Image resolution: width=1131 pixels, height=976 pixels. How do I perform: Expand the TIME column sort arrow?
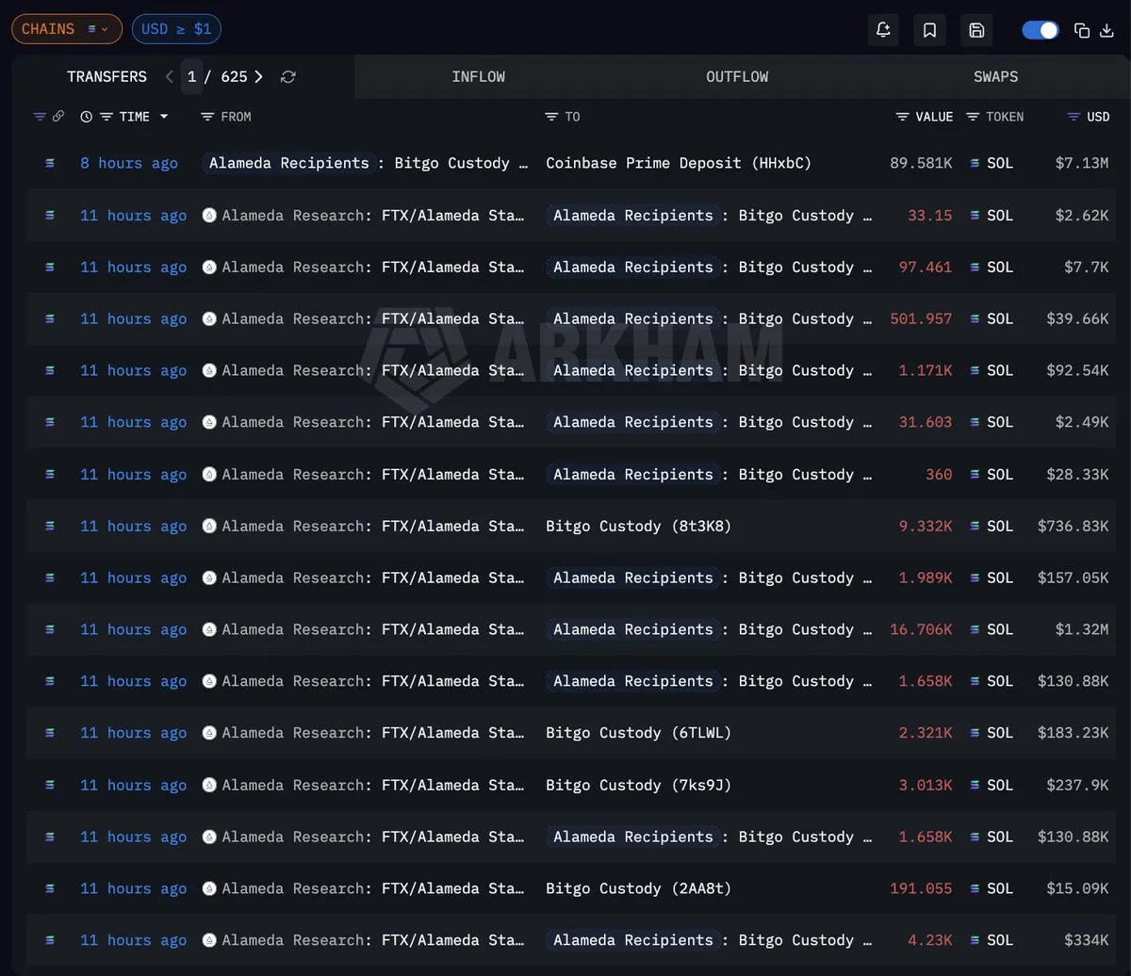[164, 117]
